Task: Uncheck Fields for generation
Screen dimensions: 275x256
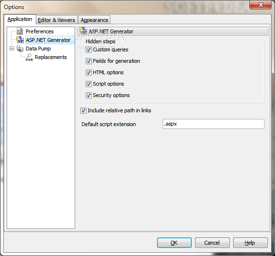Action: [88, 61]
